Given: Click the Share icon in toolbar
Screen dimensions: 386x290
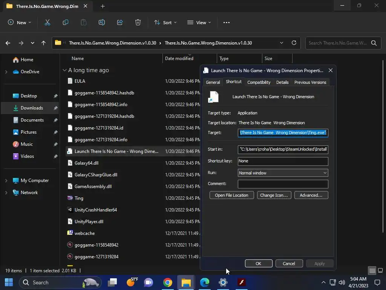Looking at the screenshot, I should (x=120, y=22).
